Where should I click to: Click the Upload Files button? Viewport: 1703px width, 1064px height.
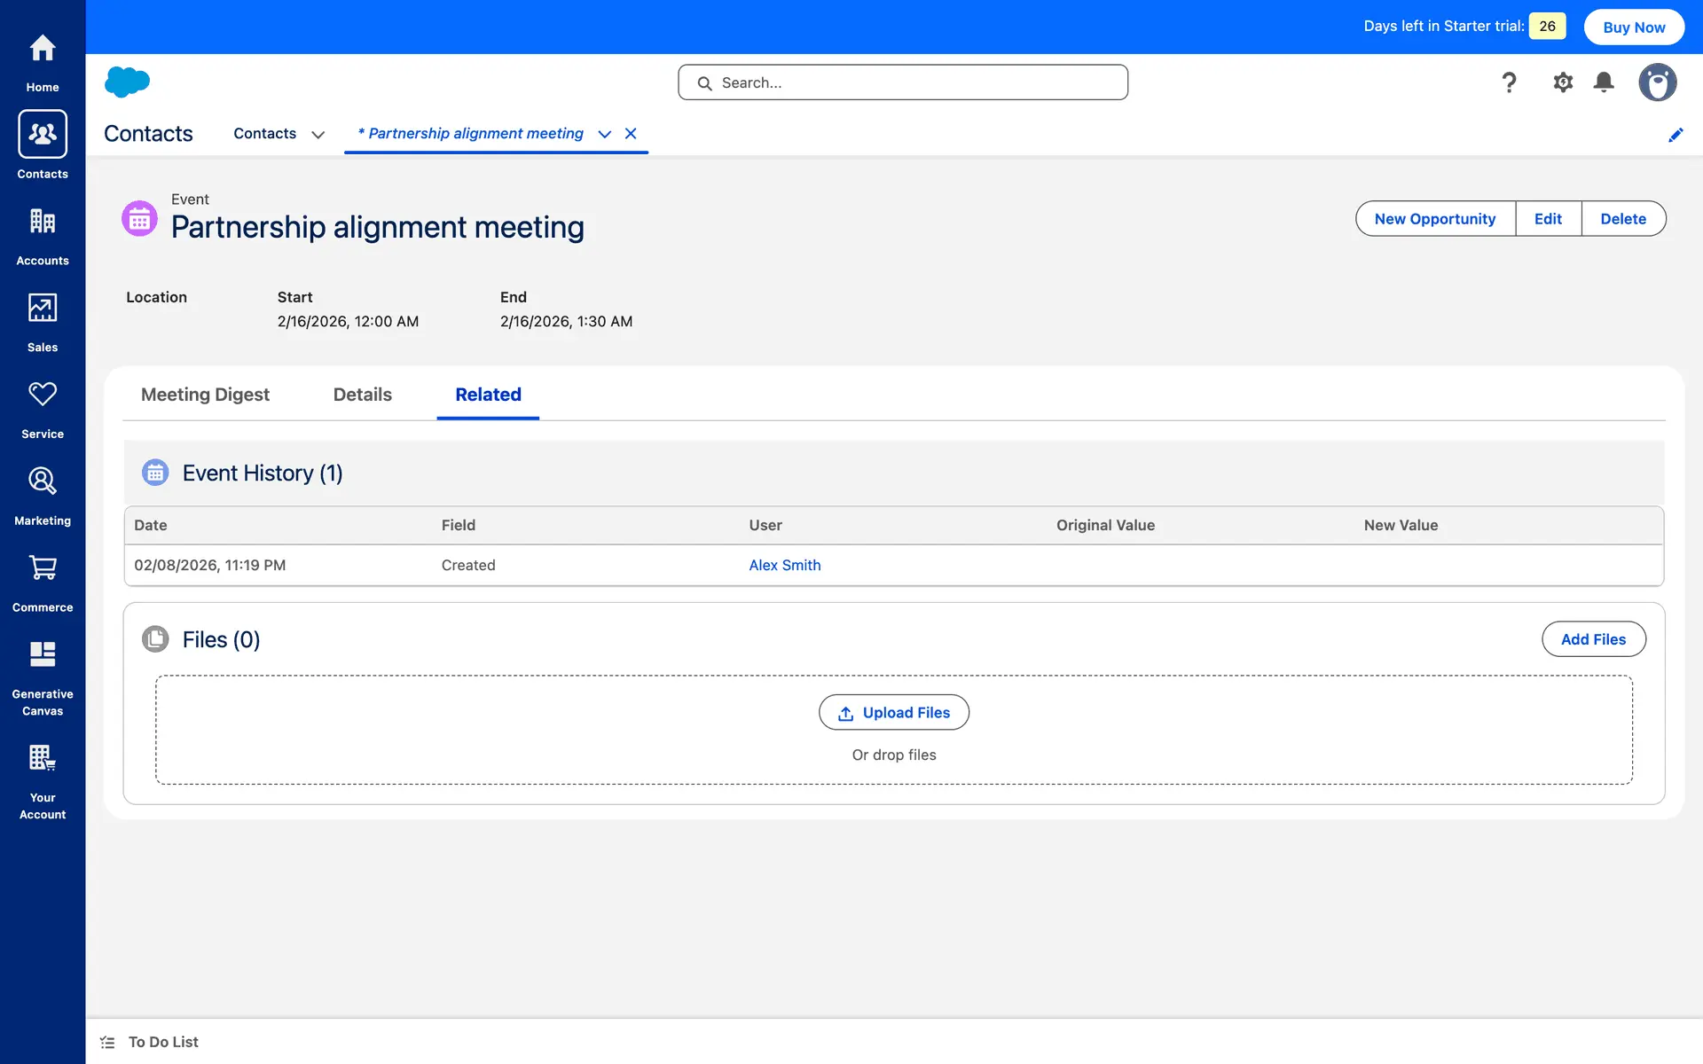click(x=893, y=713)
